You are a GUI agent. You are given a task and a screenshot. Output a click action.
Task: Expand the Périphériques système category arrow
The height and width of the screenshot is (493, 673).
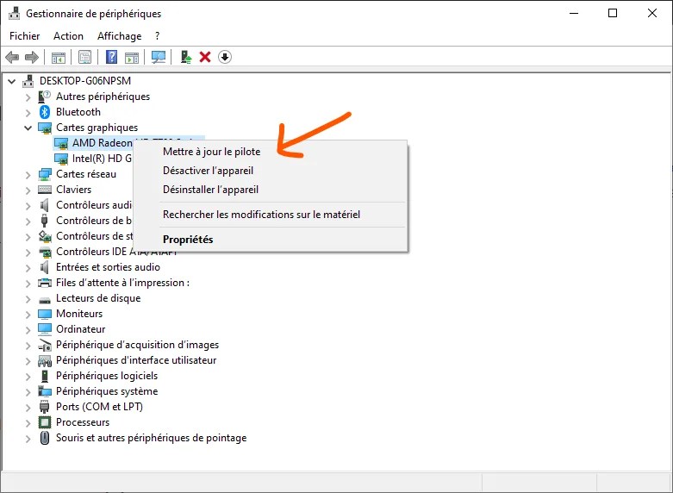[x=28, y=392]
